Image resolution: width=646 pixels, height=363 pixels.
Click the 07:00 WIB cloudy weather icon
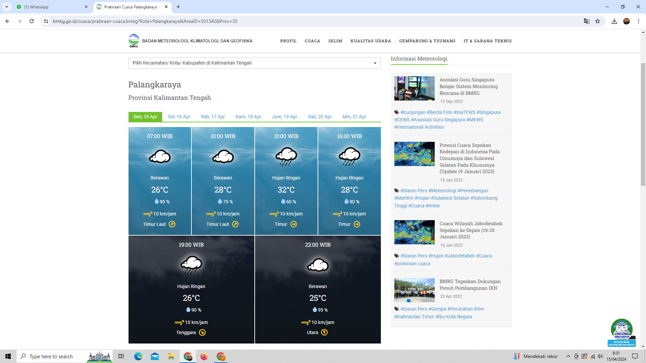point(160,157)
